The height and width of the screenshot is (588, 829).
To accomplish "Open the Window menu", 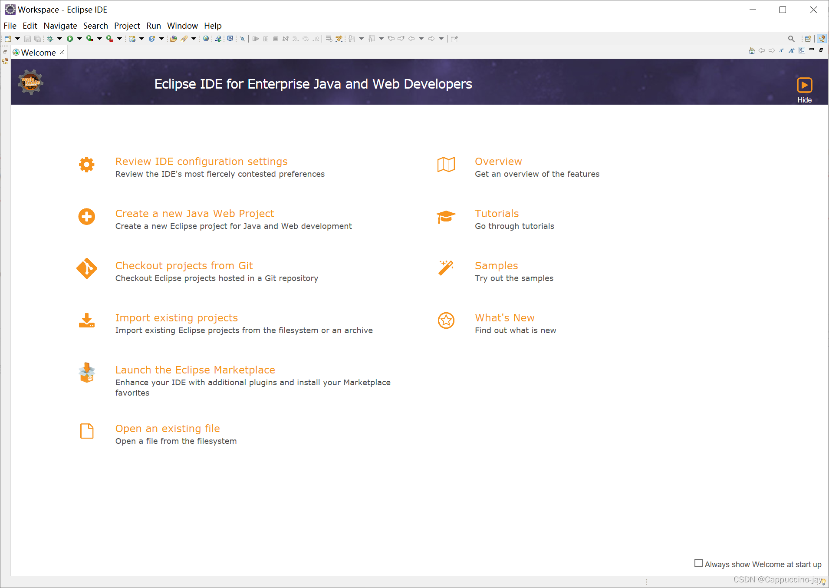I will pyautogui.click(x=182, y=26).
